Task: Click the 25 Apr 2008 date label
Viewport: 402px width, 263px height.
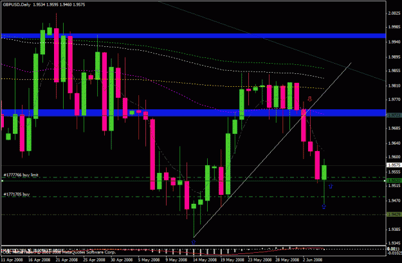Action: click(95, 260)
